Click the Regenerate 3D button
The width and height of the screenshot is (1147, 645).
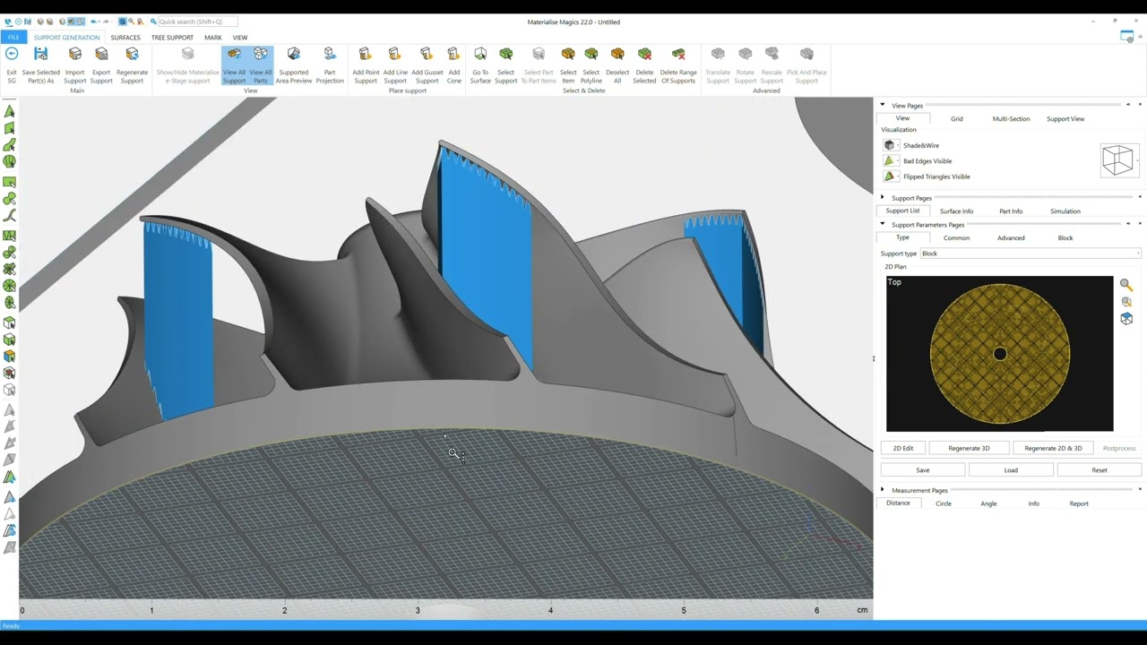[x=969, y=448]
